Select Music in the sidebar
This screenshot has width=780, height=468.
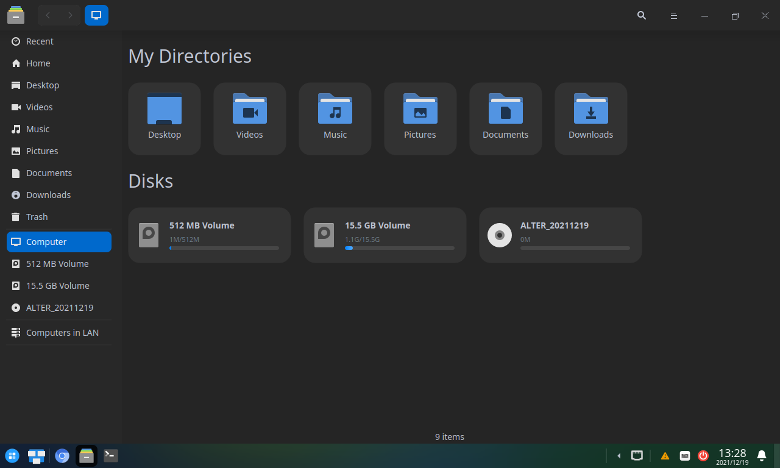coord(59,129)
